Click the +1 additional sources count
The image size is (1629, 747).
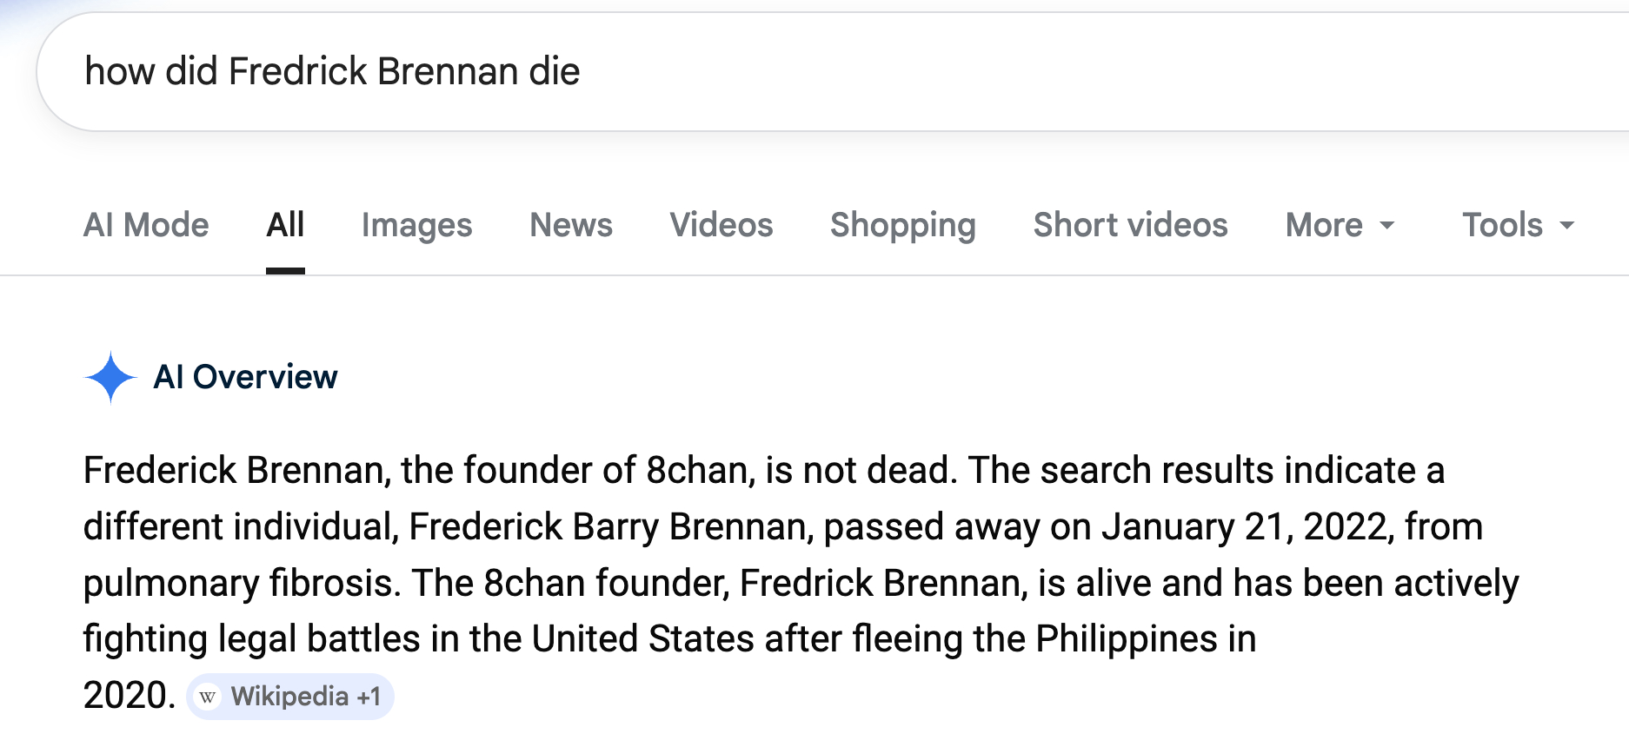pos(369,697)
